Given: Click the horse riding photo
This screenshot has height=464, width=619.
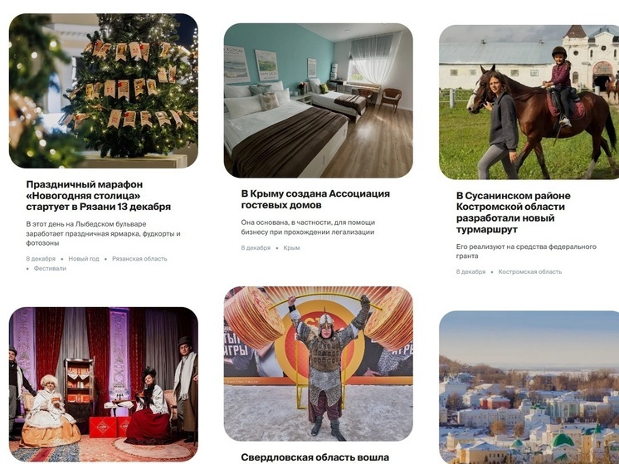Looking at the screenshot, I should [x=529, y=102].
